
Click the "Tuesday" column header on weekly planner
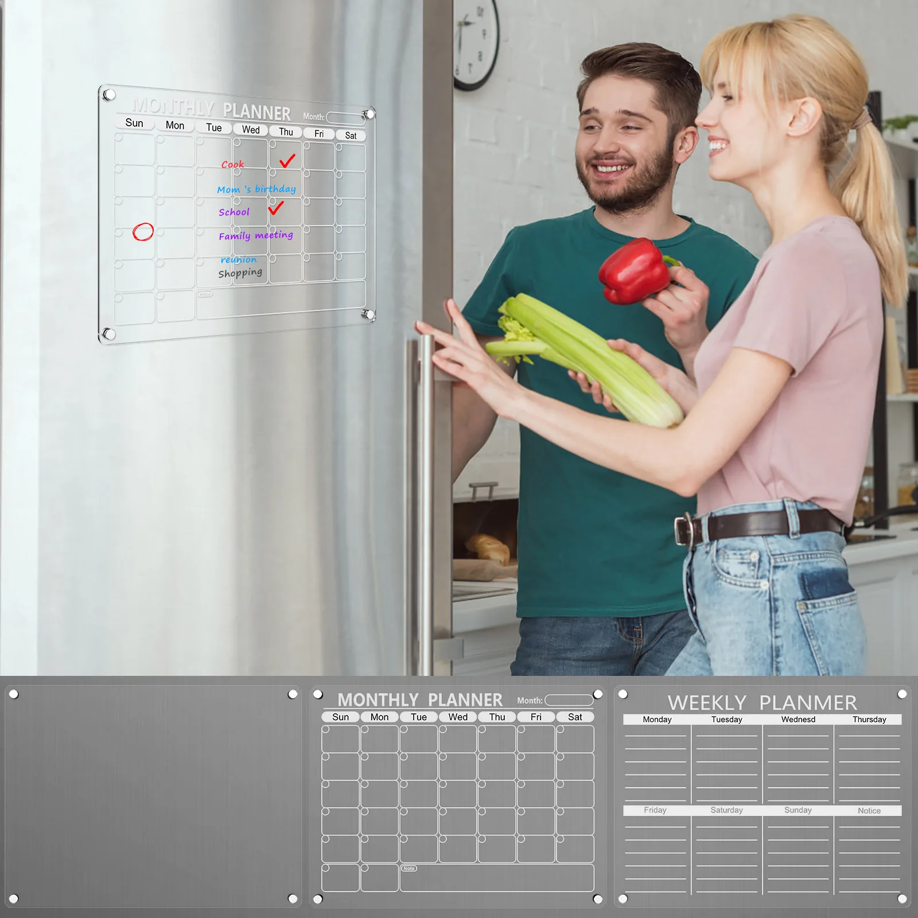click(727, 719)
